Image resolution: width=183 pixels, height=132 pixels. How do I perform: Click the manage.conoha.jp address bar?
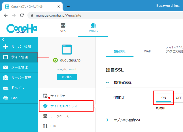pyautogui.click(x=105, y=15)
